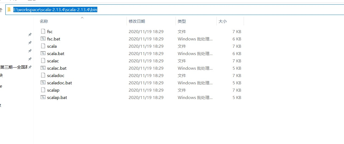
Task: Click the Windows 批处理 type of scaladoc.bat
Action: (195, 83)
